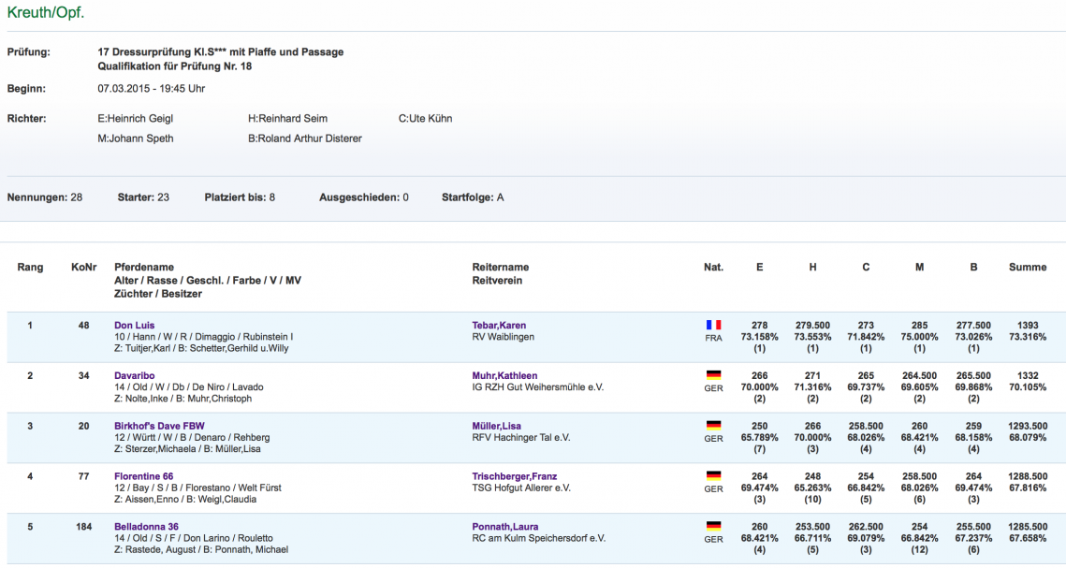Click the German flag in Davaribo's row
This screenshot has width=1066, height=568.
[713, 375]
